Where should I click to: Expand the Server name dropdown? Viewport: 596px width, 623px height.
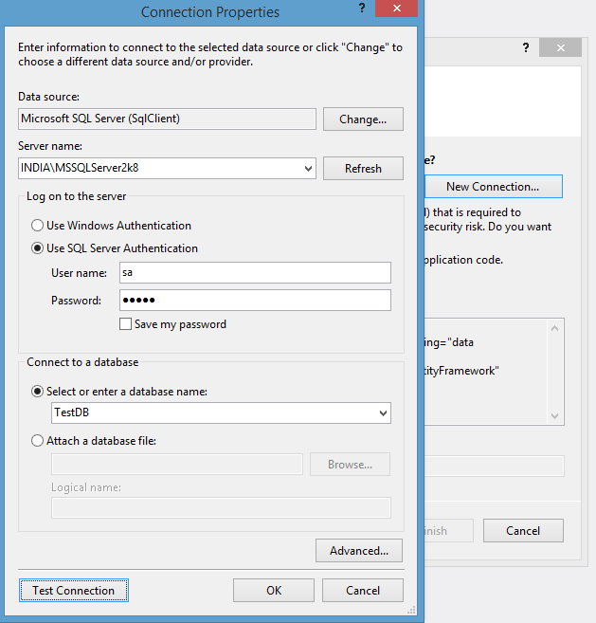point(308,169)
